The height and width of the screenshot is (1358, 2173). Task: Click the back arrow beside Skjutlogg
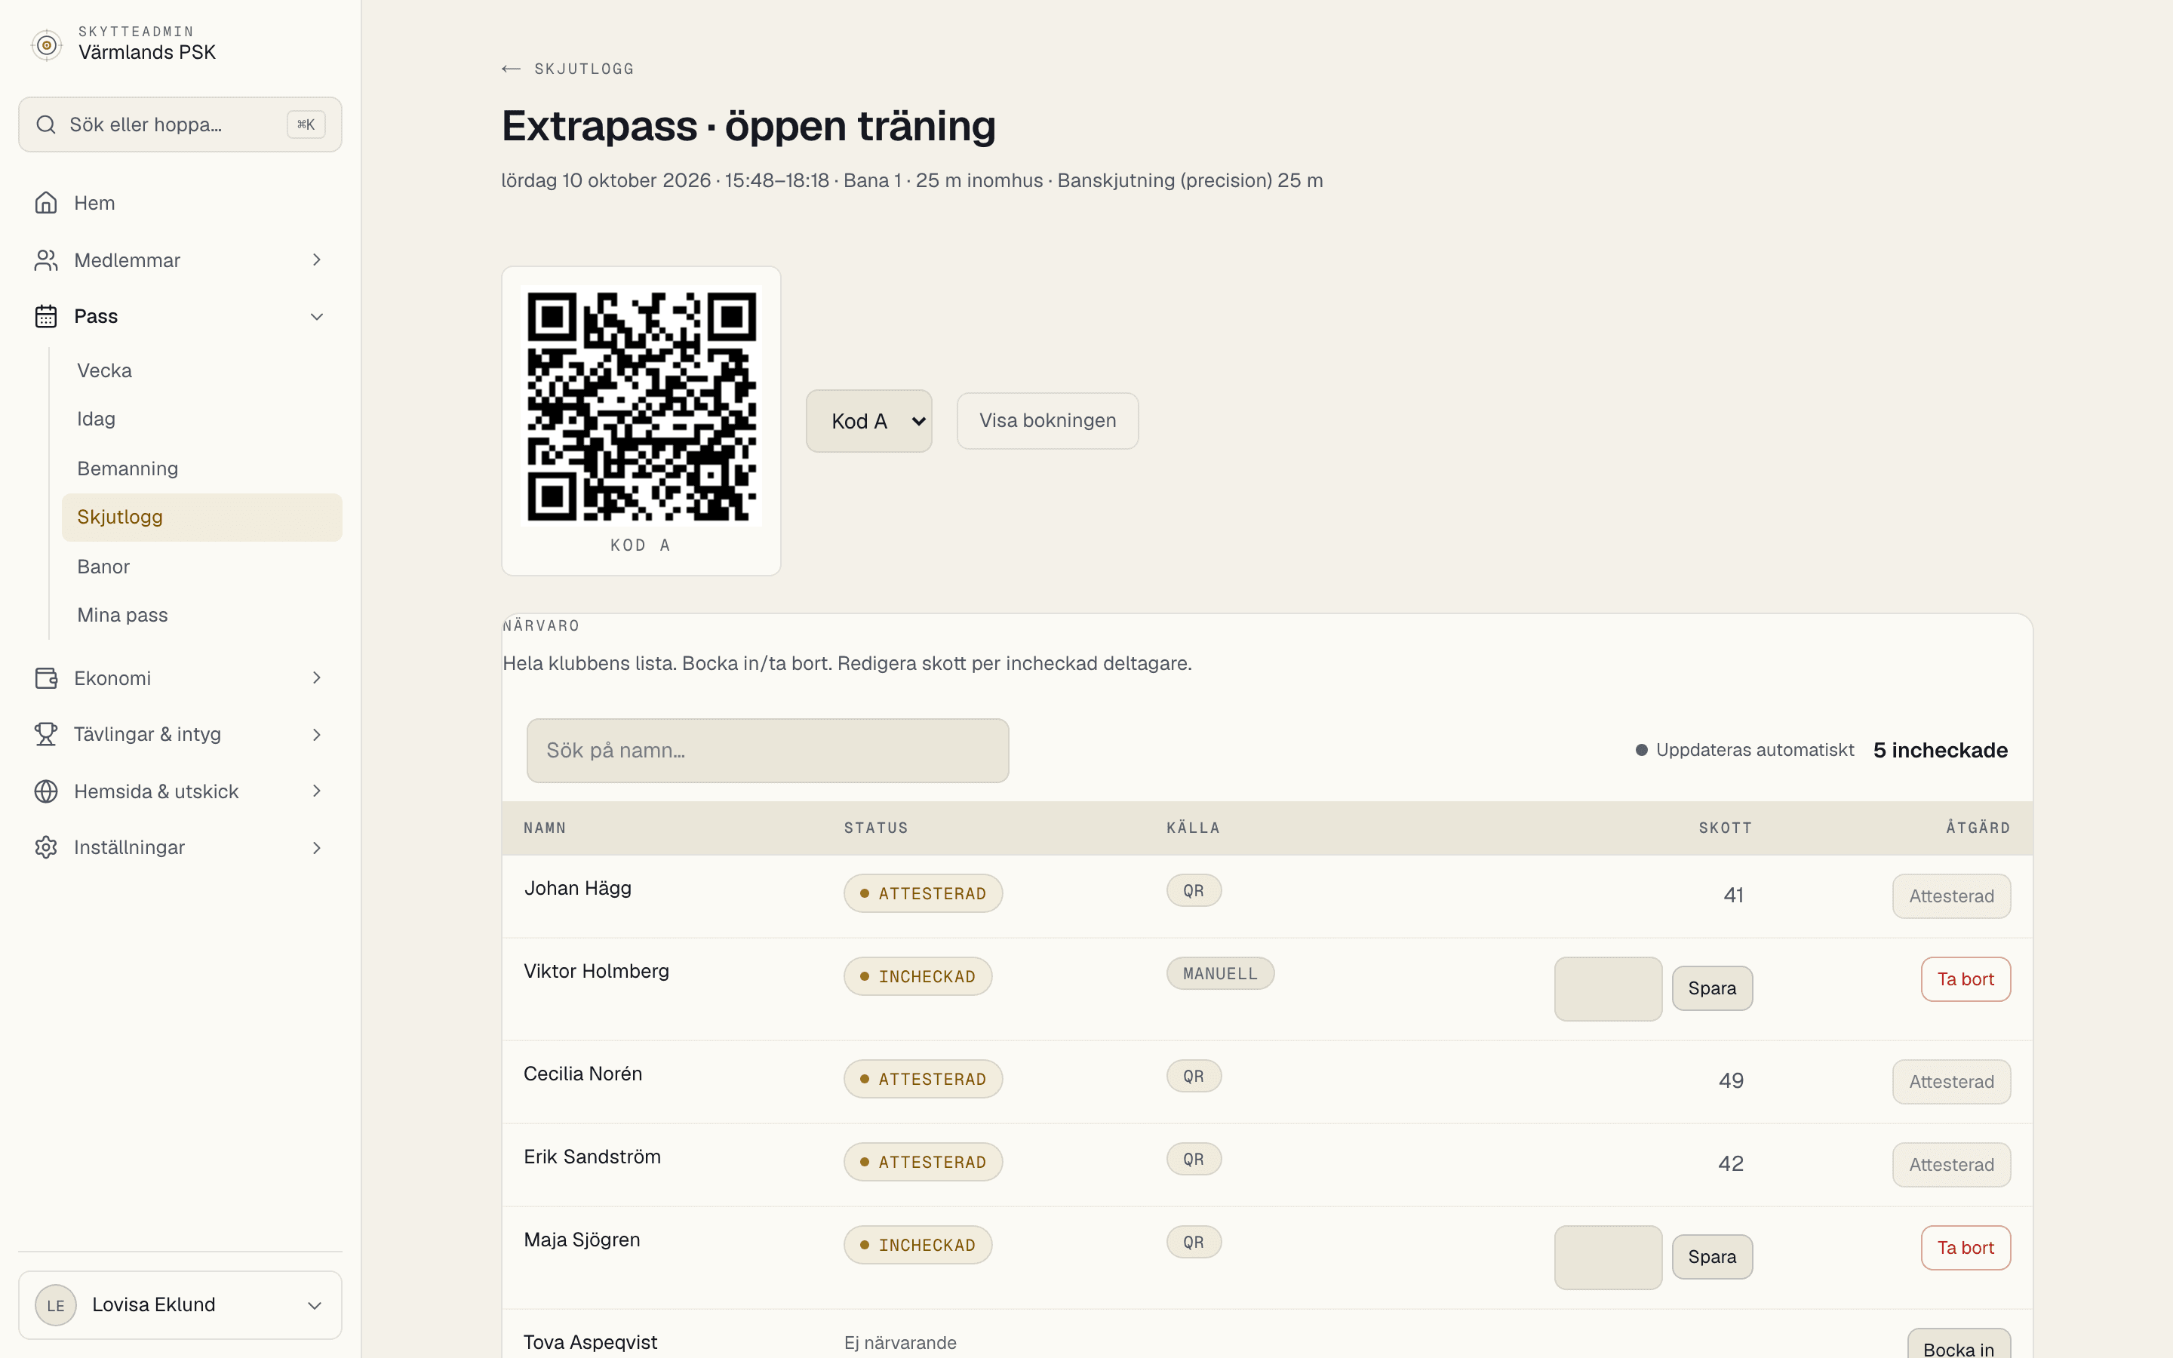click(x=511, y=69)
